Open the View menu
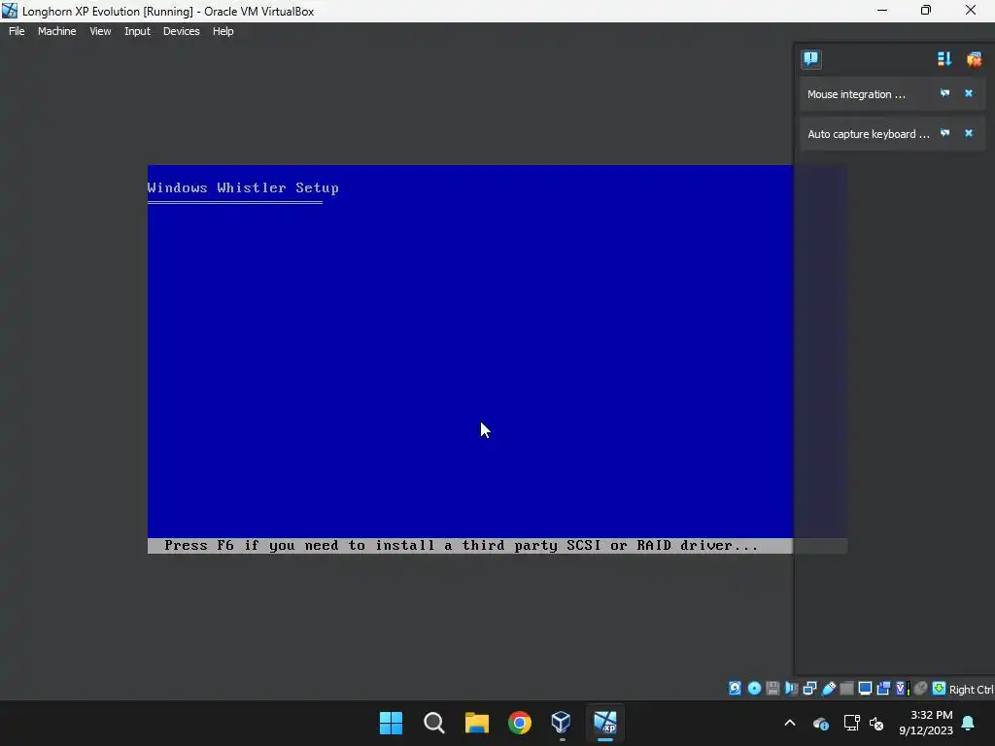 tap(100, 31)
